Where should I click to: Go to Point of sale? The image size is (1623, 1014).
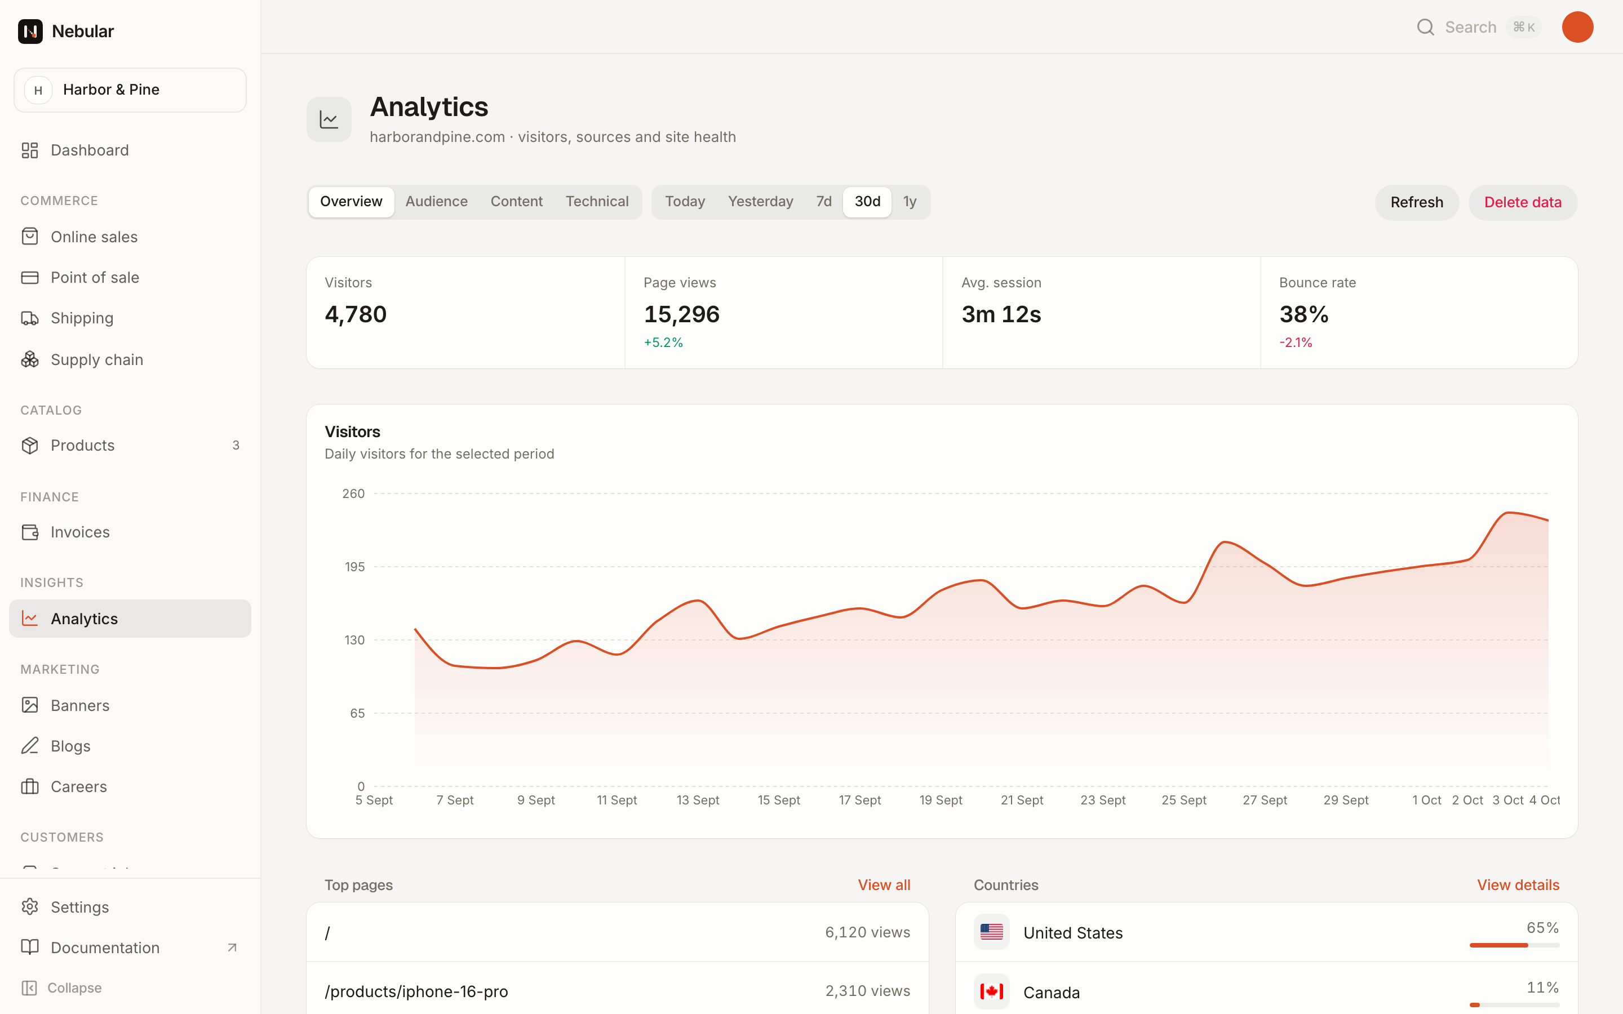(x=130, y=278)
